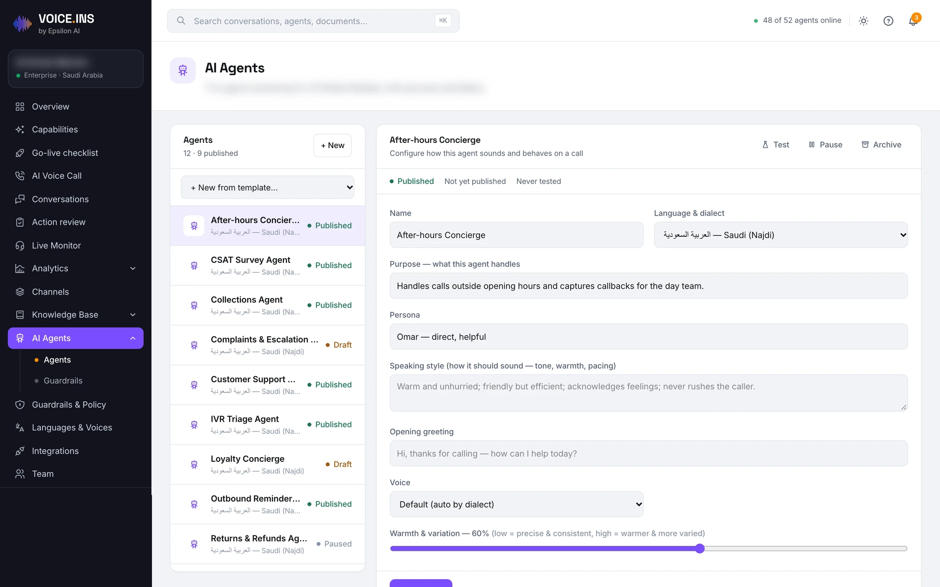940x587 pixels.
Task: Select the Returns & Refunds agent row
Action: 268,544
